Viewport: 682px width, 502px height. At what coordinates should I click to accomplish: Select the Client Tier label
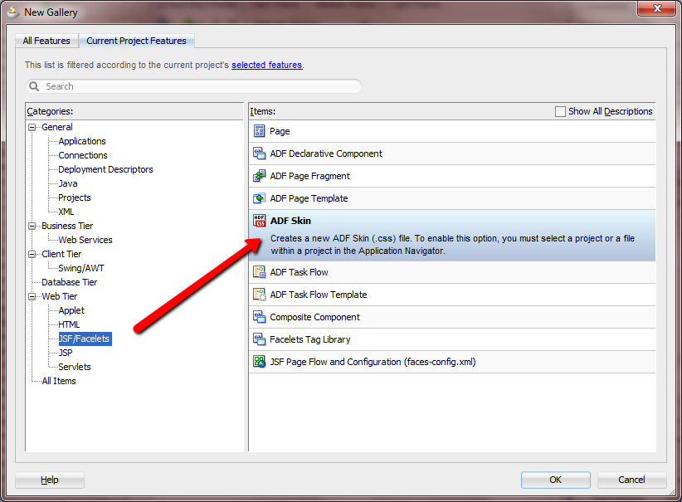click(x=61, y=254)
